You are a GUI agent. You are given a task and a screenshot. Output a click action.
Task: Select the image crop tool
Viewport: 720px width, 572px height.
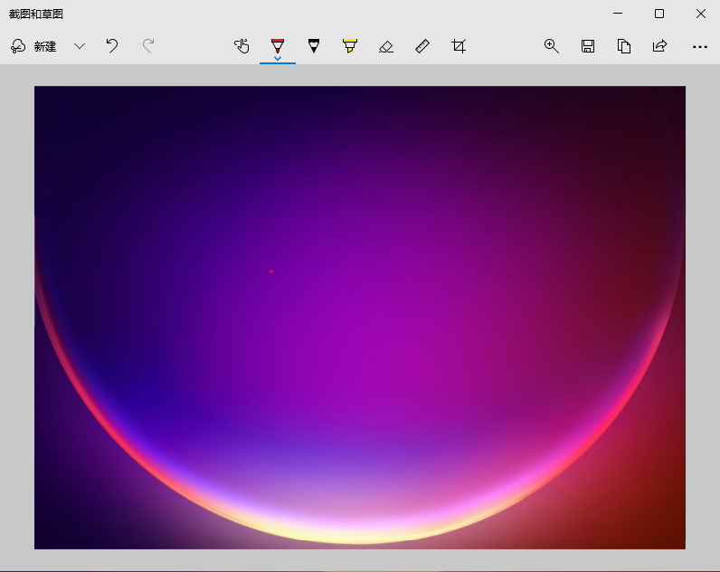coord(459,46)
